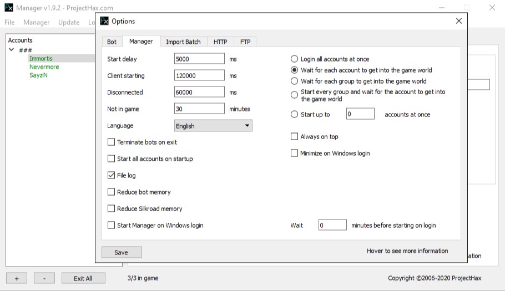The image size is (505, 291).
Task: Close the Options dialog
Action: click(x=458, y=21)
